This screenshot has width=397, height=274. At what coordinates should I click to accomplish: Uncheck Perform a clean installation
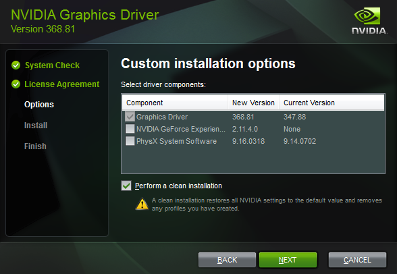click(126, 186)
